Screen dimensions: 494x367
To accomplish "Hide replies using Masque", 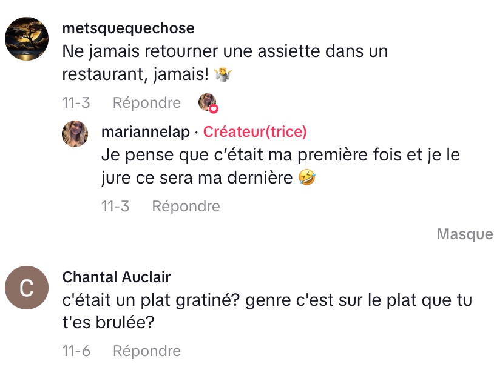I will pyautogui.click(x=465, y=234).
